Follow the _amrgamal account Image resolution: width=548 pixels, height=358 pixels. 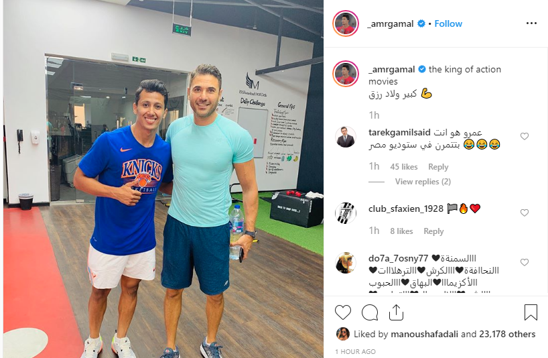(x=448, y=23)
